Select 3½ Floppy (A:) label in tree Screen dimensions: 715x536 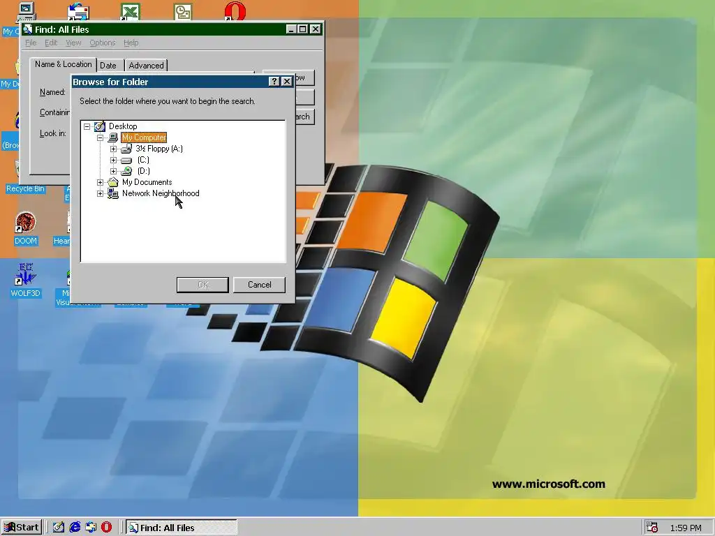click(x=159, y=149)
